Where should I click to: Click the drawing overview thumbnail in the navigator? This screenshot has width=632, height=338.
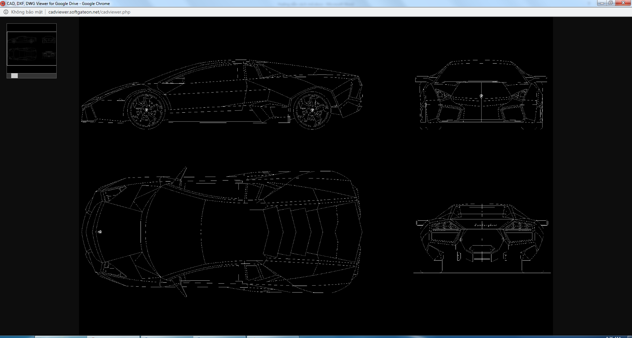coord(32,48)
